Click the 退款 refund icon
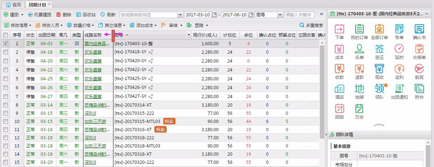Screen dimensions: 434x167 tap(359, 71)
